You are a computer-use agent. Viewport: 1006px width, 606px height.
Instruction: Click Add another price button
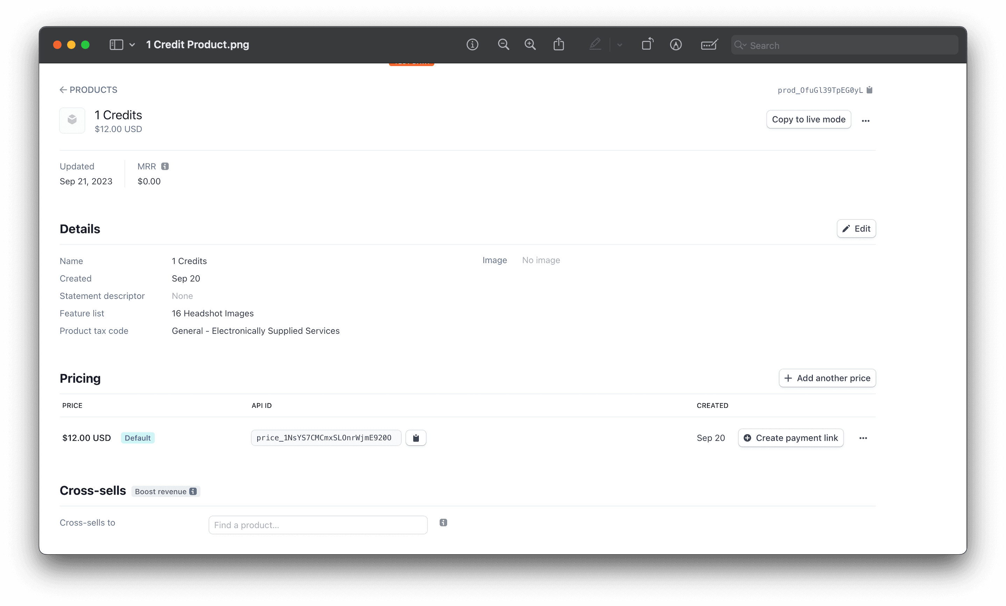pyautogui.click(x=828, y=378)
